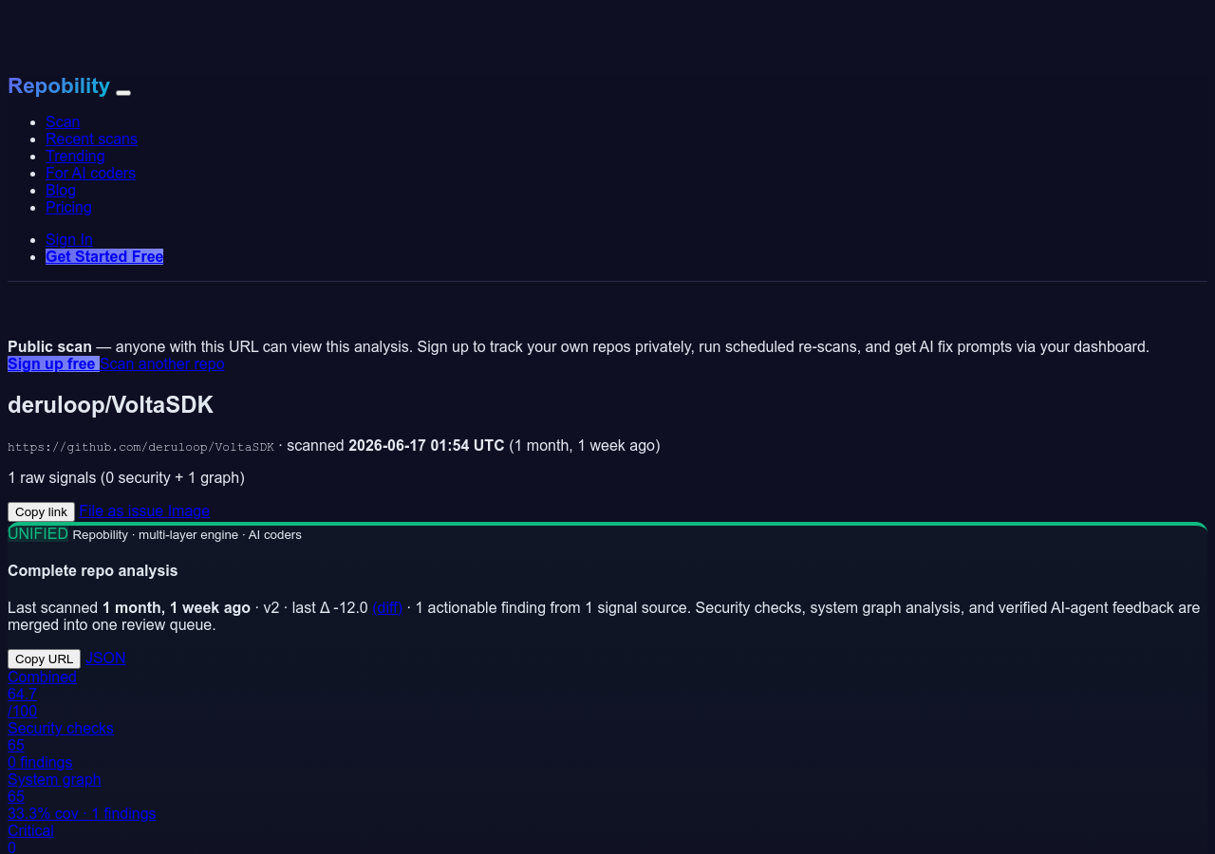Open the Trending nav link
Screen dimensions: 1215x854
coord(75,156)
